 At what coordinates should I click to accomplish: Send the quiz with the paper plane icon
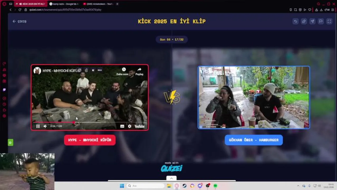coord(312,21)
